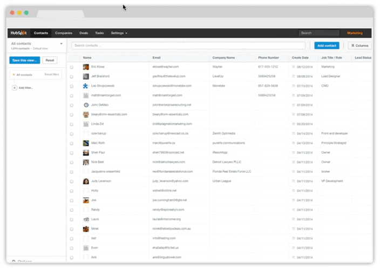Open contact Sheri Paul
380x269 pixels.
pyautogui.click(x=98, y=152)
